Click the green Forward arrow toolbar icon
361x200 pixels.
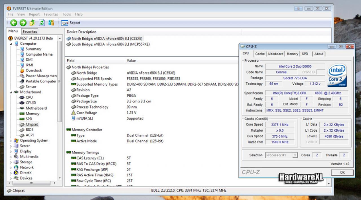(23, 23)
